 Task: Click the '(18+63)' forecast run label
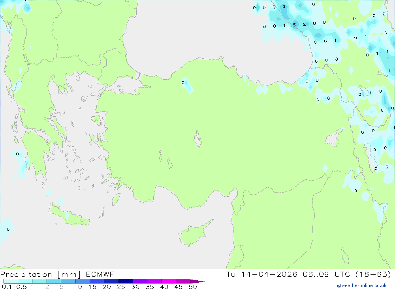coord(373,274)
